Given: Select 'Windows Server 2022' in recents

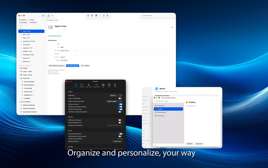Looking at the screenshot, I should point(31,41).
